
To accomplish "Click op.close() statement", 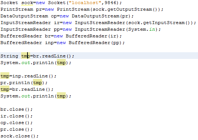I will (16, 123).
